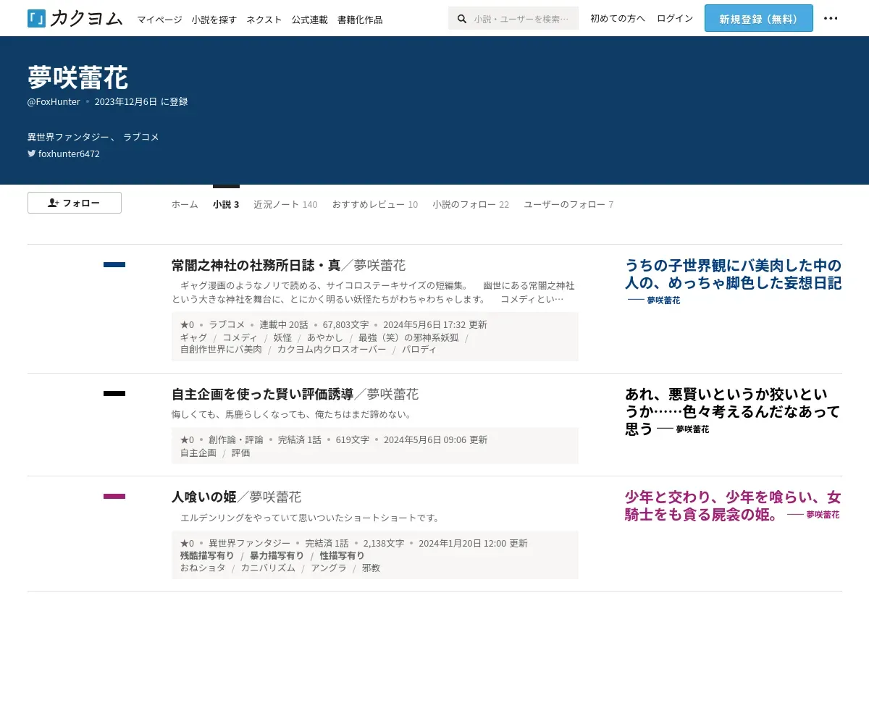The image size is (869, 724).
Task: Click the 2023年12月6日 に登録 registration date
Action: (x=141, y=101)
